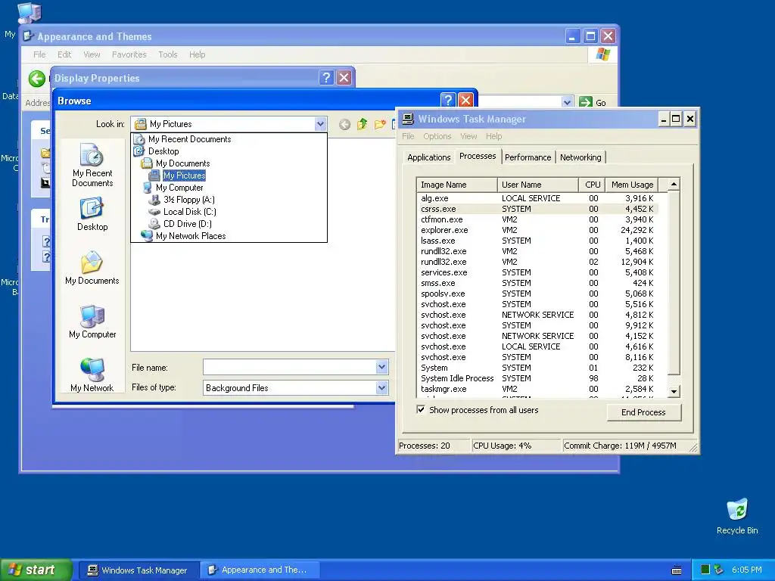This screenshot has height=581, width=775.
Task: Click the Task Manager title bar icon
Action: click(408, 119)
